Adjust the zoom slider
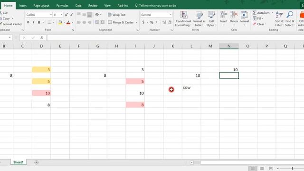304x171 pixels. tap(293, 169)
